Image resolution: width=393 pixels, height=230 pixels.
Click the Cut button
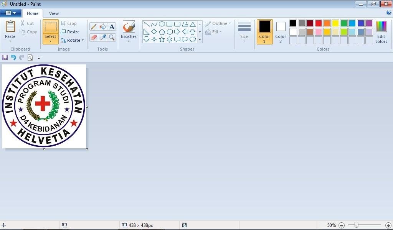tap(27, 23)
